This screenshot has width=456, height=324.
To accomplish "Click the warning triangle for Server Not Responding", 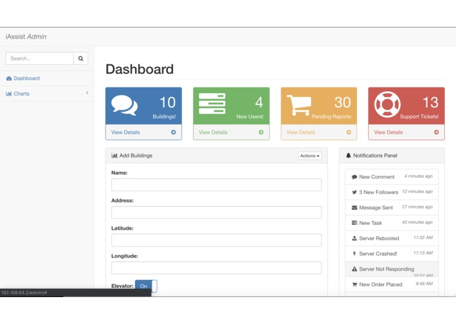I will [354, 269].
